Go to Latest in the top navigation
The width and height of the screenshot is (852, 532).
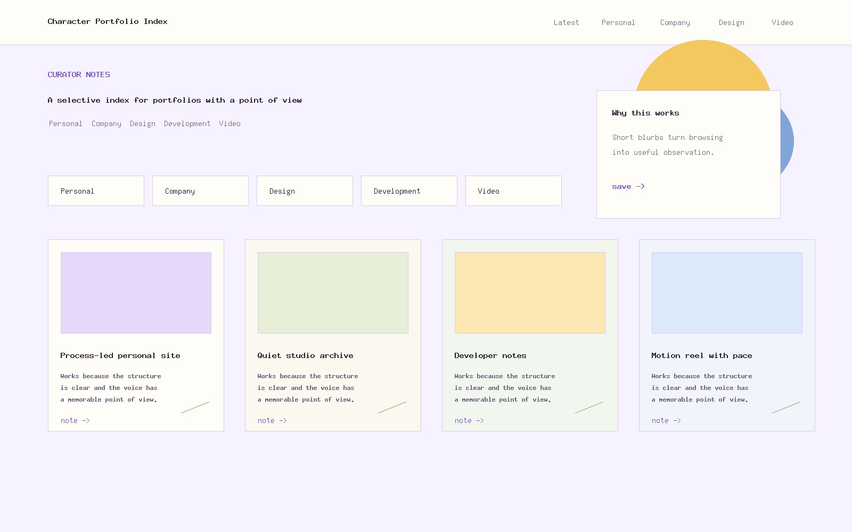(x=566, y=22)
